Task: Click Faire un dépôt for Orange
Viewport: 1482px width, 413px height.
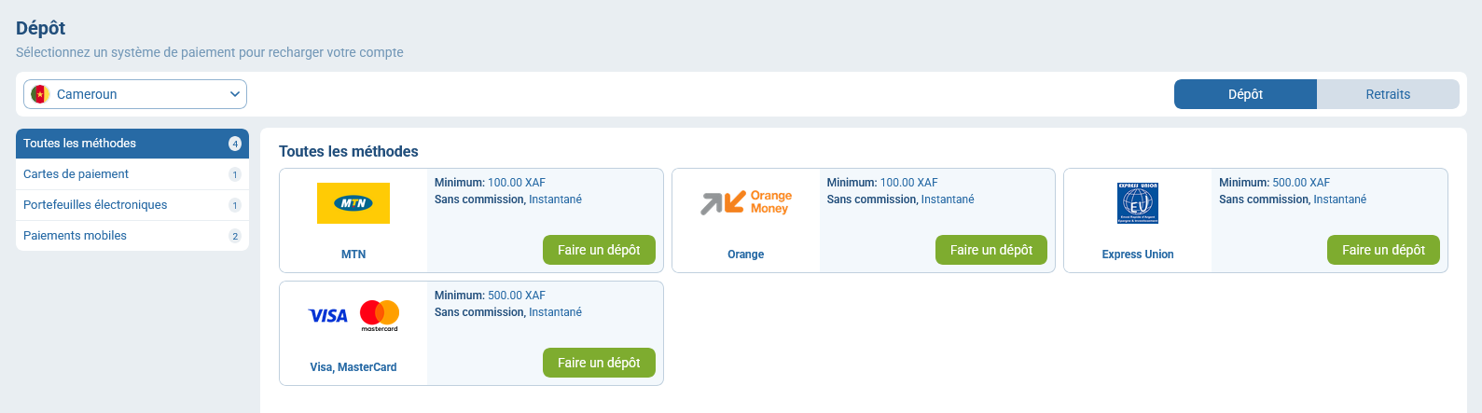Action: [991, 250]
